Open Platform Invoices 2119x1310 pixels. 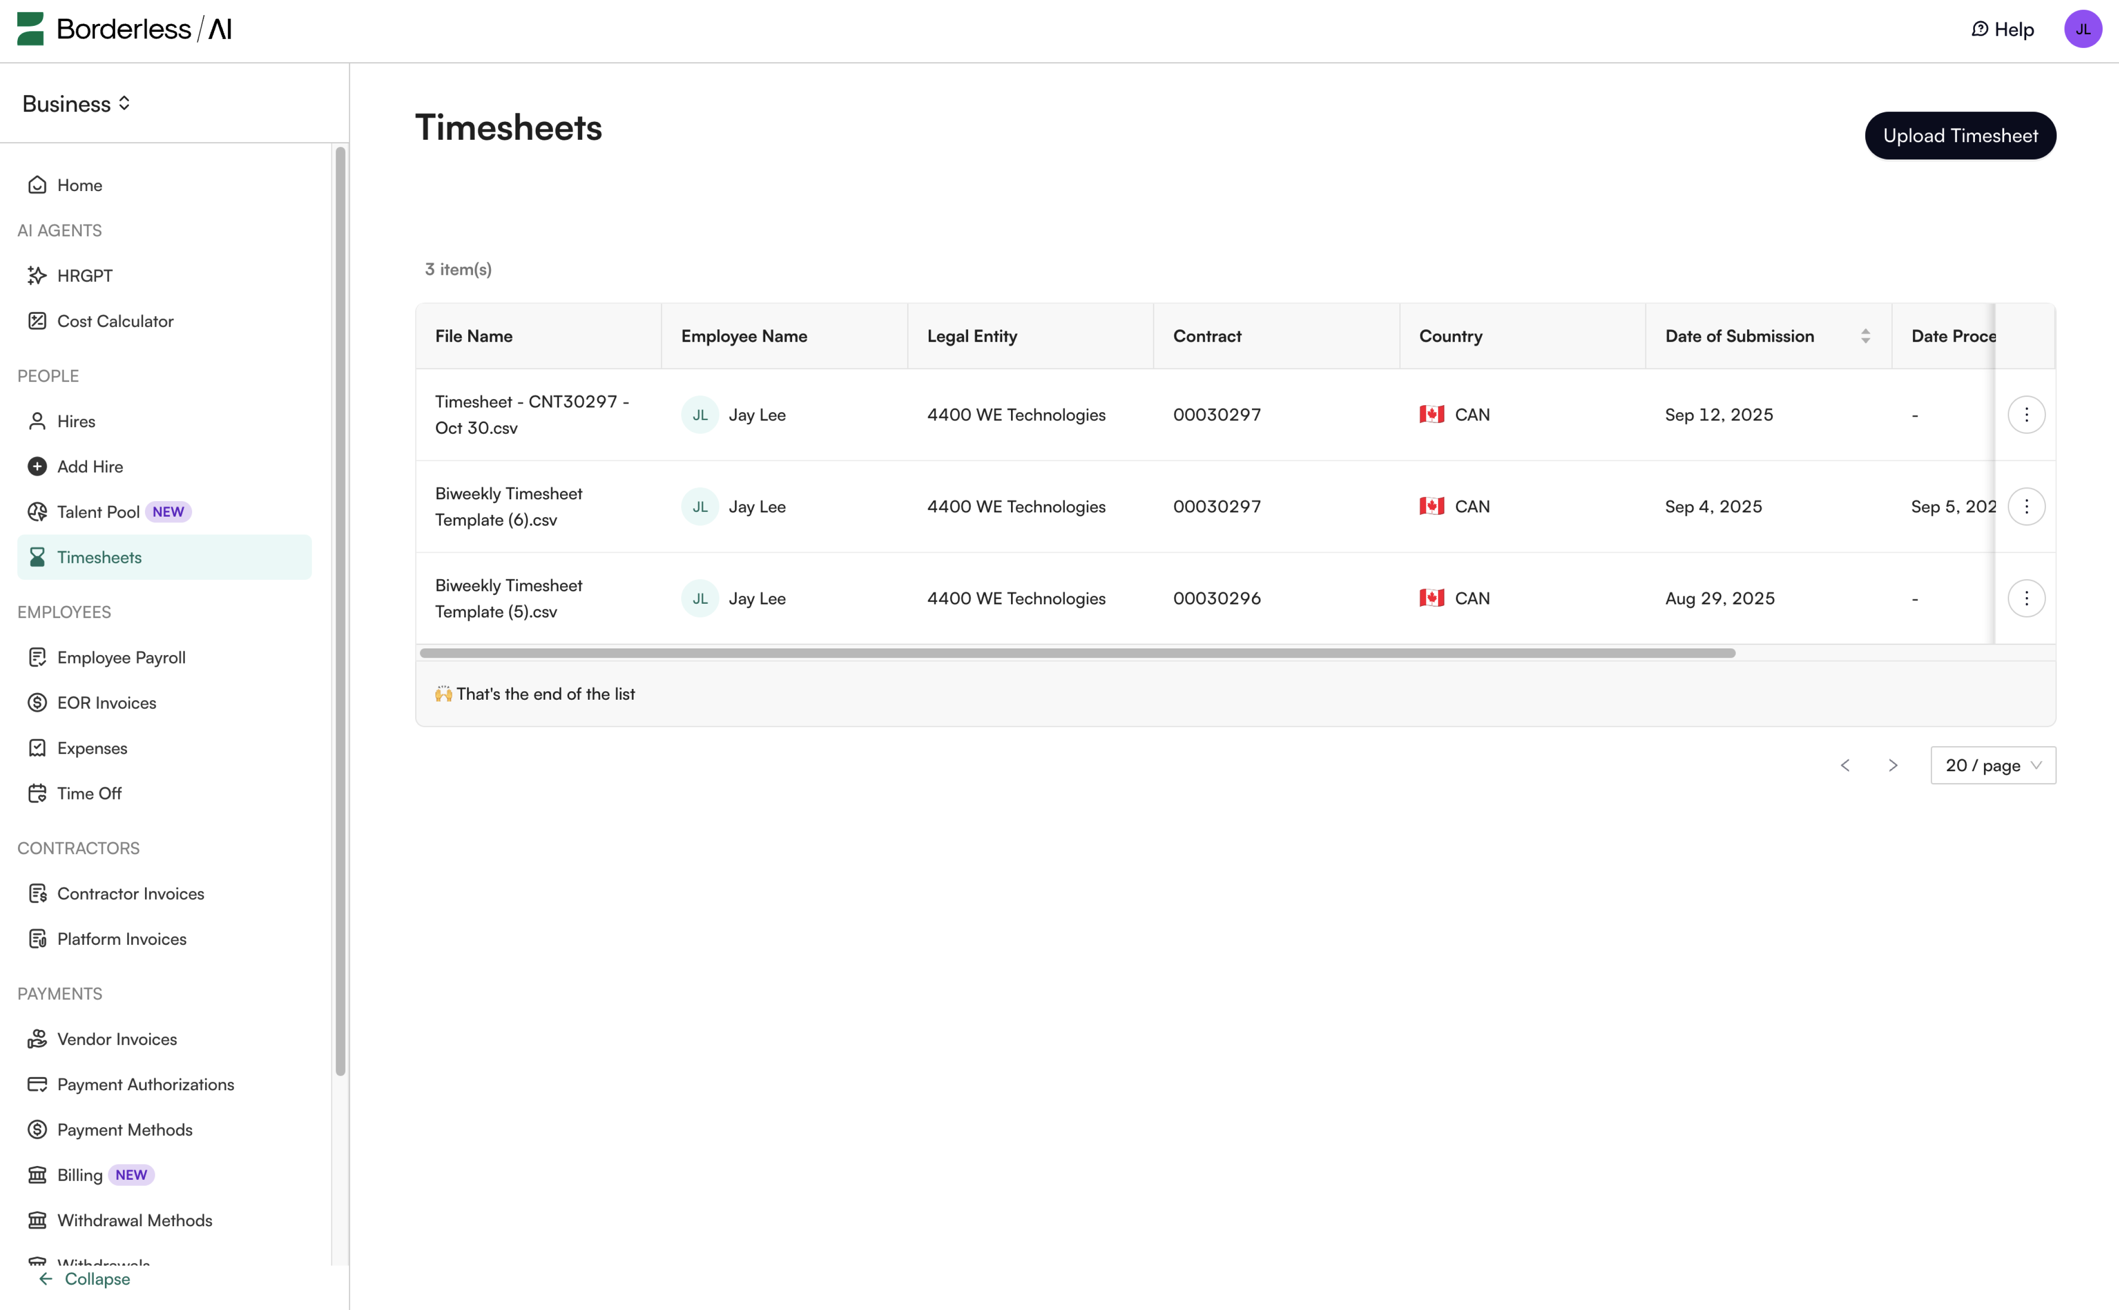coord(121,938)
